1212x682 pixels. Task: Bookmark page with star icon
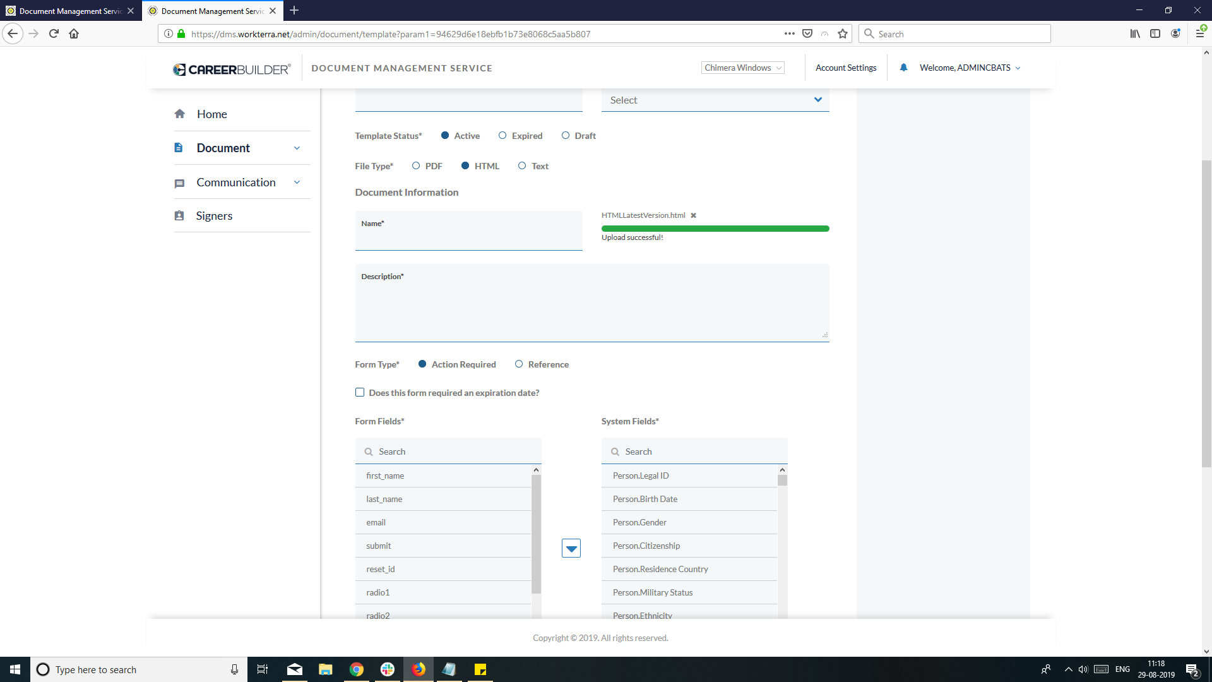point(842,34)
